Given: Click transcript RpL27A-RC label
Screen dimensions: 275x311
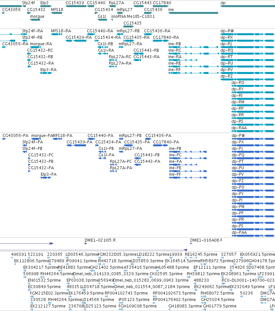Looking at the screenshot, I should tap(120, 57).
